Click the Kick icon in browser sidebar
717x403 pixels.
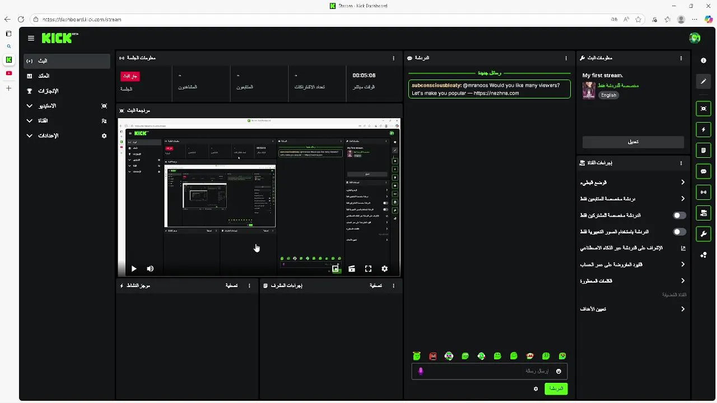click(8, 59)
